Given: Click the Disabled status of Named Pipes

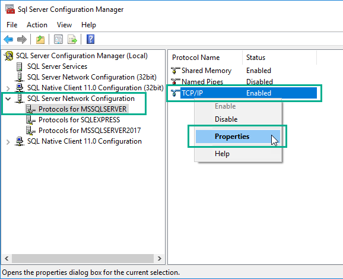Looking at the screenshot, I should tap(259, 81).
